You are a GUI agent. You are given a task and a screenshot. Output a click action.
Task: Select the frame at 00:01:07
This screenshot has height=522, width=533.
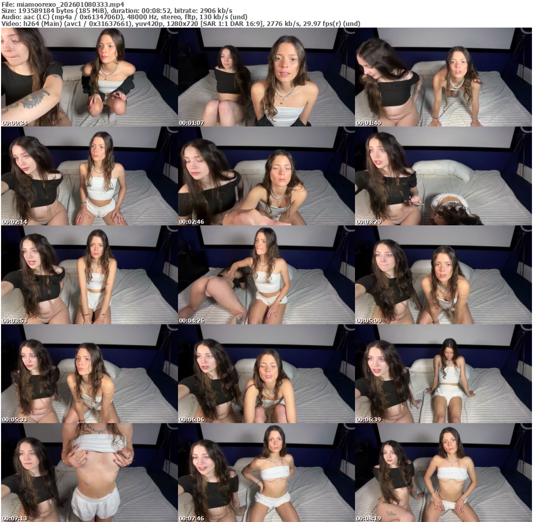(x=266, y=77)
